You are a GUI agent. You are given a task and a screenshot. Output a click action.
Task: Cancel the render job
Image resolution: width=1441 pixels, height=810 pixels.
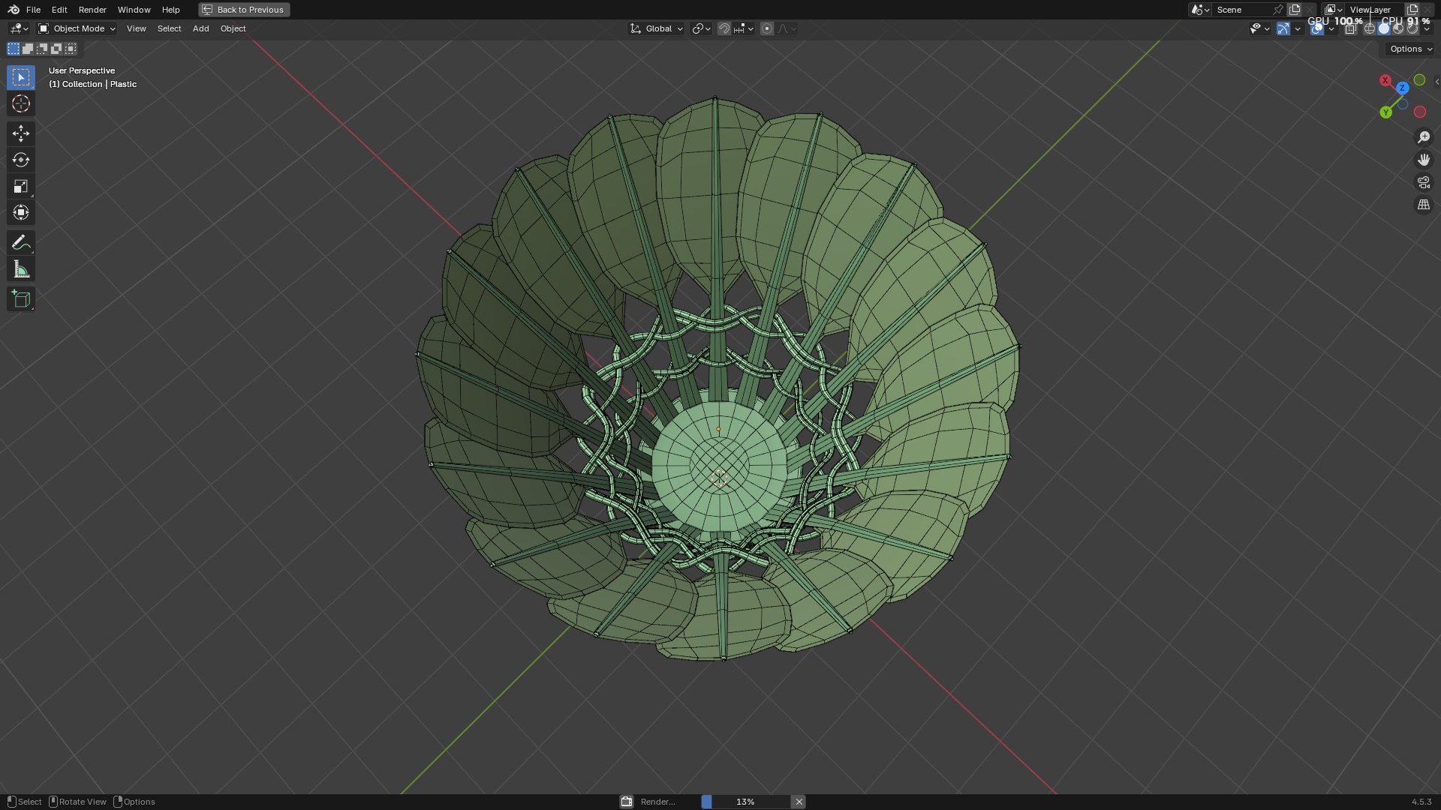[799, 802]
